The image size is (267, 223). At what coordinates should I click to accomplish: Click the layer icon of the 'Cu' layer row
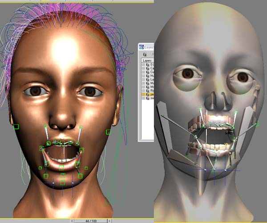147,72
